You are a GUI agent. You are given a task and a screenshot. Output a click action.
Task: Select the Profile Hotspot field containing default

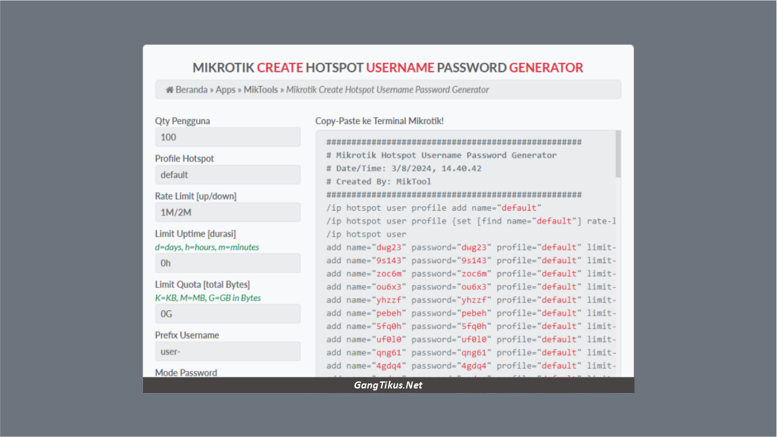tap(228, 174)
